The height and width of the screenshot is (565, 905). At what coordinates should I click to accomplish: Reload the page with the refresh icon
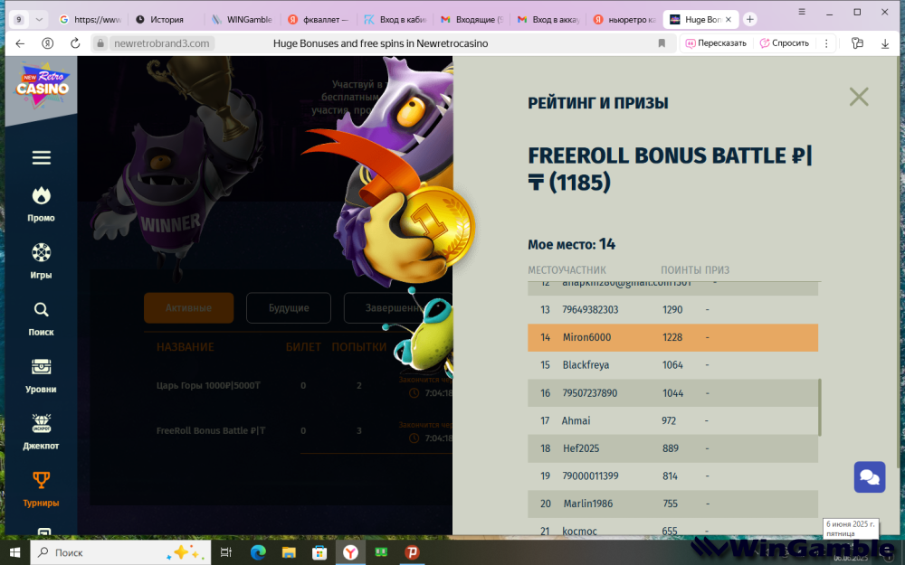click(x=75, y=43)
